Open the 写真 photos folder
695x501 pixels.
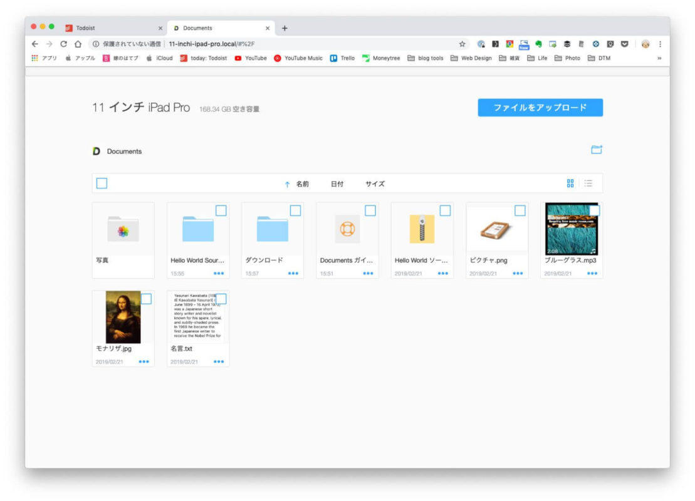[x=123, y=230]
